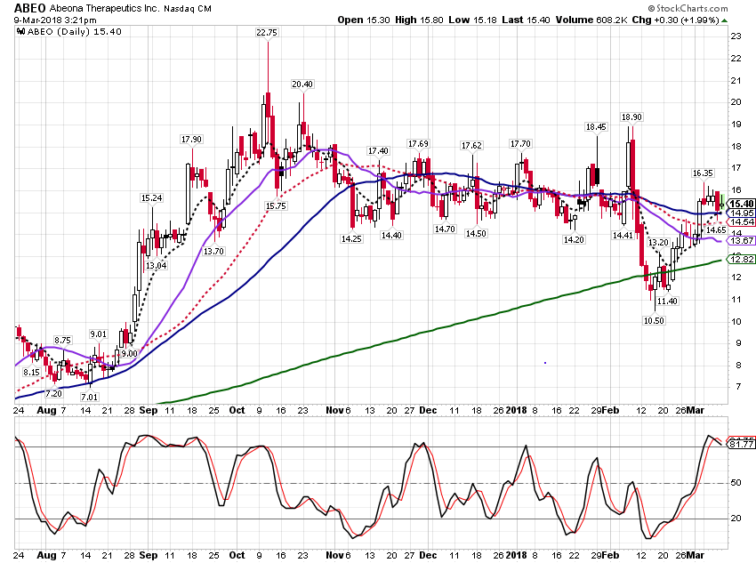
Task: Select the 7.01 August low label
Action: click(x=89, y=398)
